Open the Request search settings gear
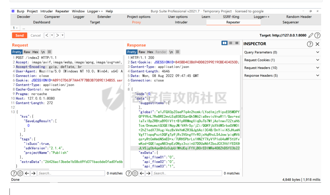The image size is (330, 195). coord(20,173)
